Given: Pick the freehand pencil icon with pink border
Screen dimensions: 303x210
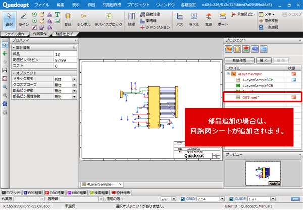Looking at the screenshot, I should (x=34, y=27).
